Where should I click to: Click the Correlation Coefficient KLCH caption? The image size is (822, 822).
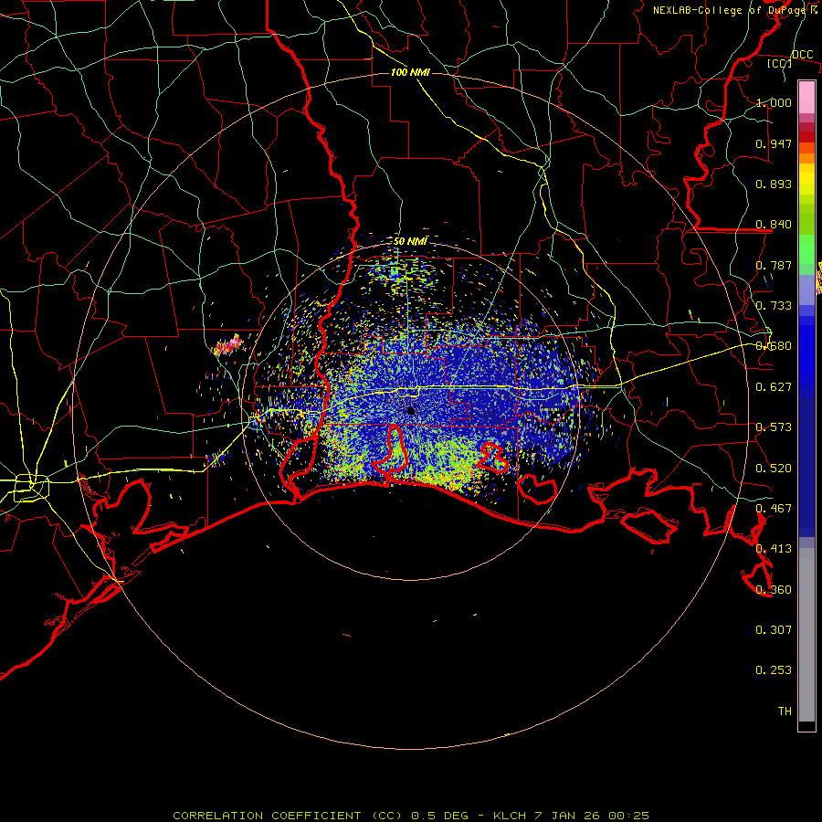click(x=411, y=816)
